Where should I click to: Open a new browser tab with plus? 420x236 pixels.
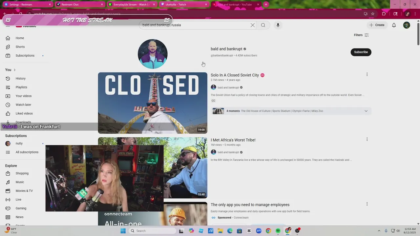(266, 5)
